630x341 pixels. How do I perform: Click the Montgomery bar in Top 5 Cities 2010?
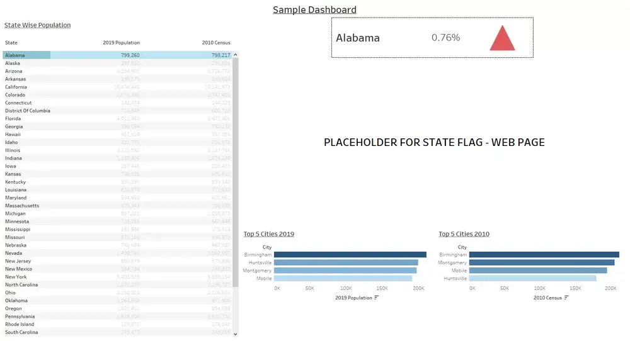pos(542,263)
